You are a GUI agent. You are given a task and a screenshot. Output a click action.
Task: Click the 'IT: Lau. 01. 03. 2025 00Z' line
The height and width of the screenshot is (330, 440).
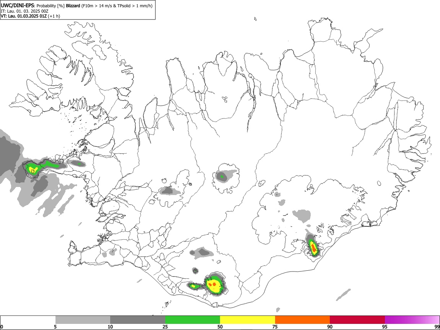coord(24,11)
